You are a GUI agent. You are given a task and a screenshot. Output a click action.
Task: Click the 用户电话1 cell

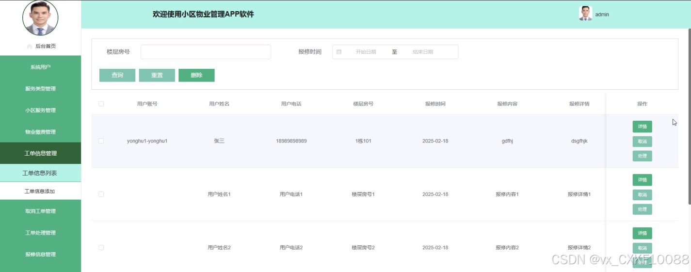tap(291, 194)
